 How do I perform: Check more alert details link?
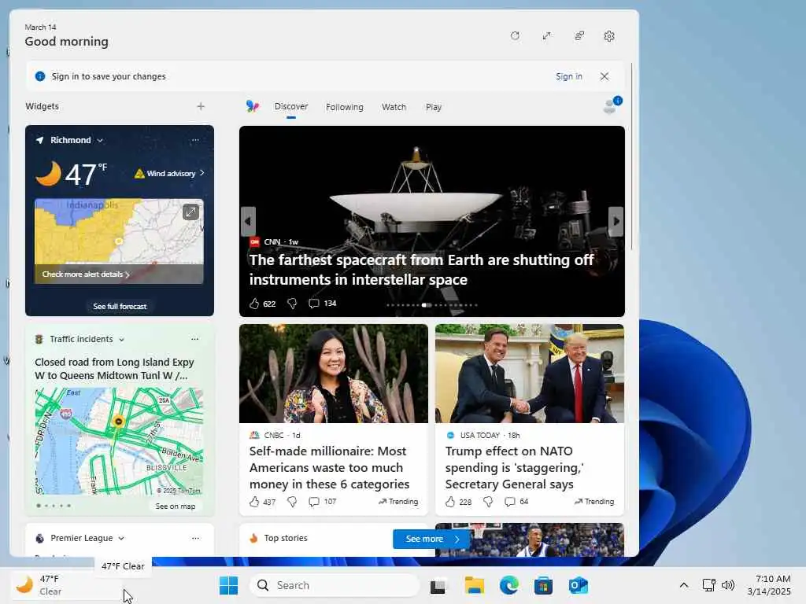click(x=86, y=274)
